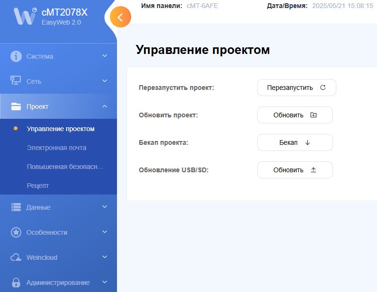Click the Администрирование lock icon
Viewport: 377px width, 292px height.
pos(16,283)
